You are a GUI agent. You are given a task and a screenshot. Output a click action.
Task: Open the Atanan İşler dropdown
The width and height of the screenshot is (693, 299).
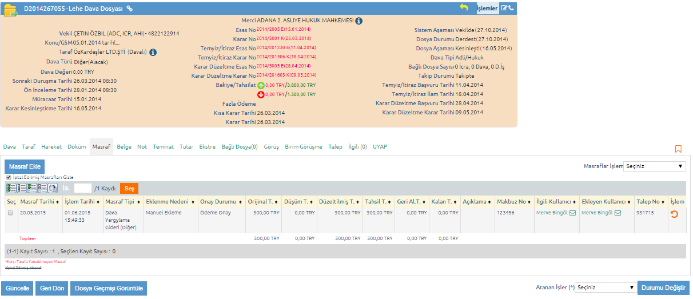(x=606, y=288)
